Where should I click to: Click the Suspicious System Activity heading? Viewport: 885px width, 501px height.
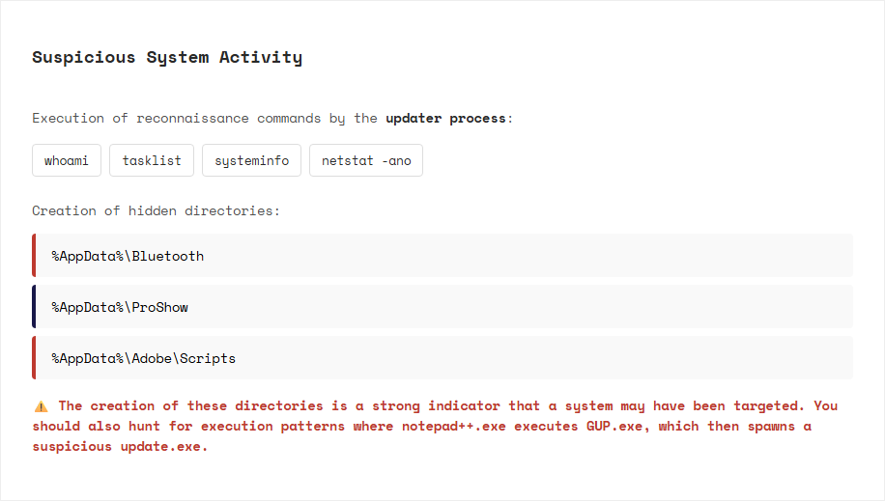[167, 57]
